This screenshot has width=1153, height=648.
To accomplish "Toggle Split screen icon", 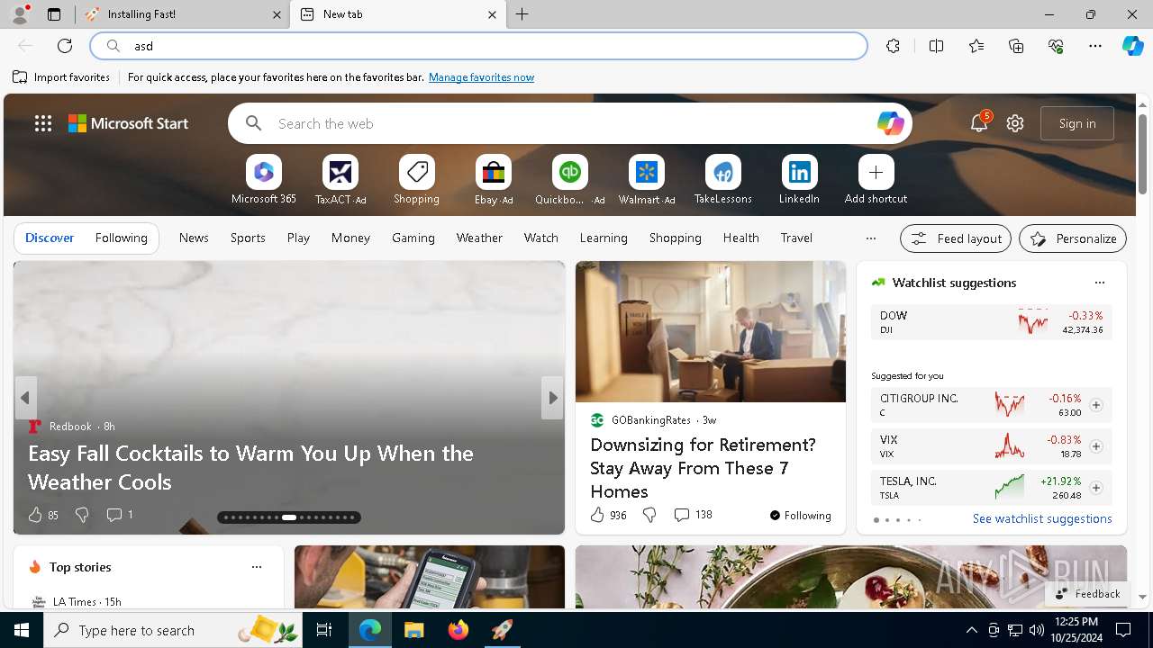I will tap(936, 46).
